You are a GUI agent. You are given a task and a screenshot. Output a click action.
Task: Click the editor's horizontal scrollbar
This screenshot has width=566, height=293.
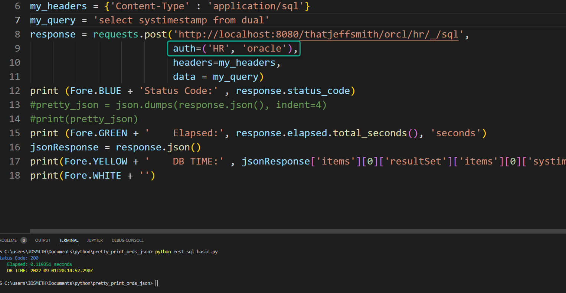(x=283, y=231)
